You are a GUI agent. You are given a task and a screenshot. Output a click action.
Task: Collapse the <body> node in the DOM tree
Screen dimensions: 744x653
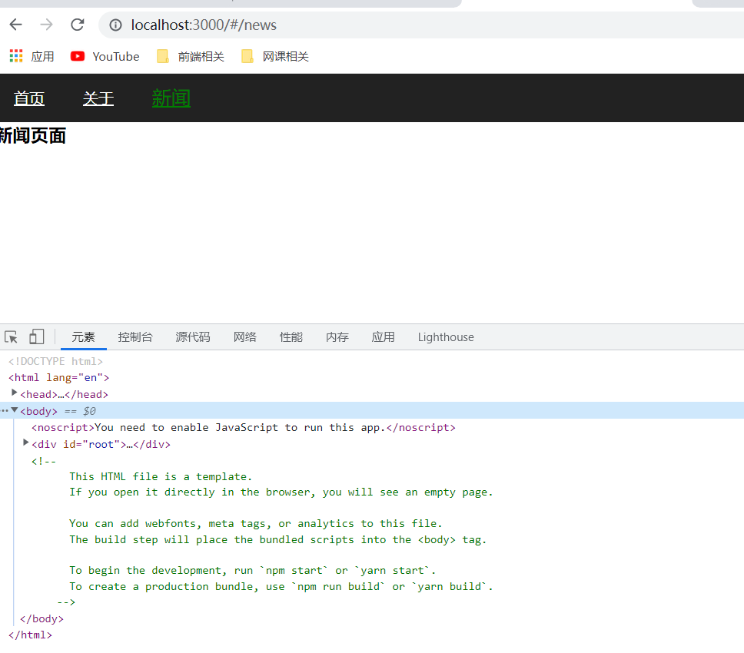[15, 410]
